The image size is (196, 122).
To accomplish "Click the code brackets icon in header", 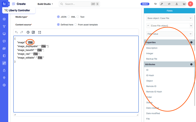I will (169, 4).
